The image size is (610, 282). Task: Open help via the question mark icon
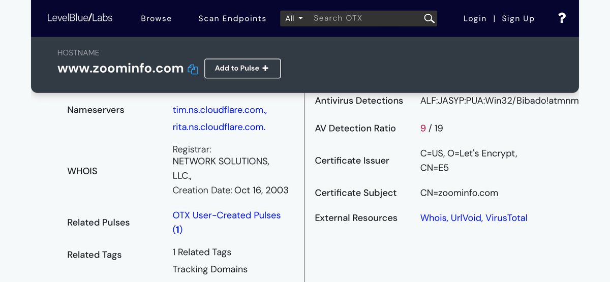point(562,18)
